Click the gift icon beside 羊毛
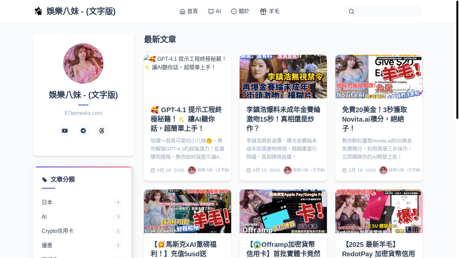 tap(263, 11)
